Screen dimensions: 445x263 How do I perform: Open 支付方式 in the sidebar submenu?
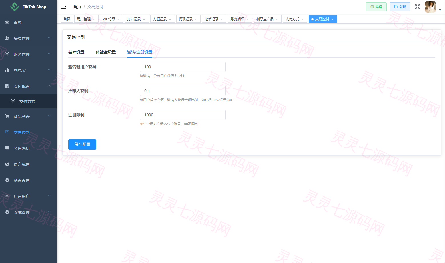[x=28, y=101]
